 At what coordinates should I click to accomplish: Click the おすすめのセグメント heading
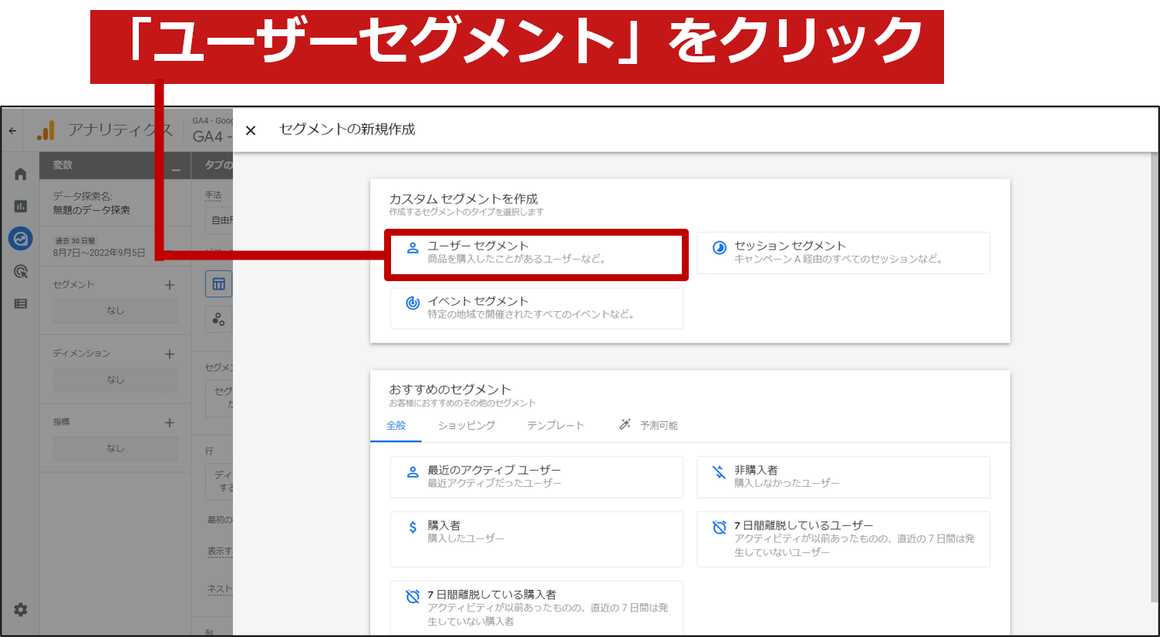click(450, 389)
